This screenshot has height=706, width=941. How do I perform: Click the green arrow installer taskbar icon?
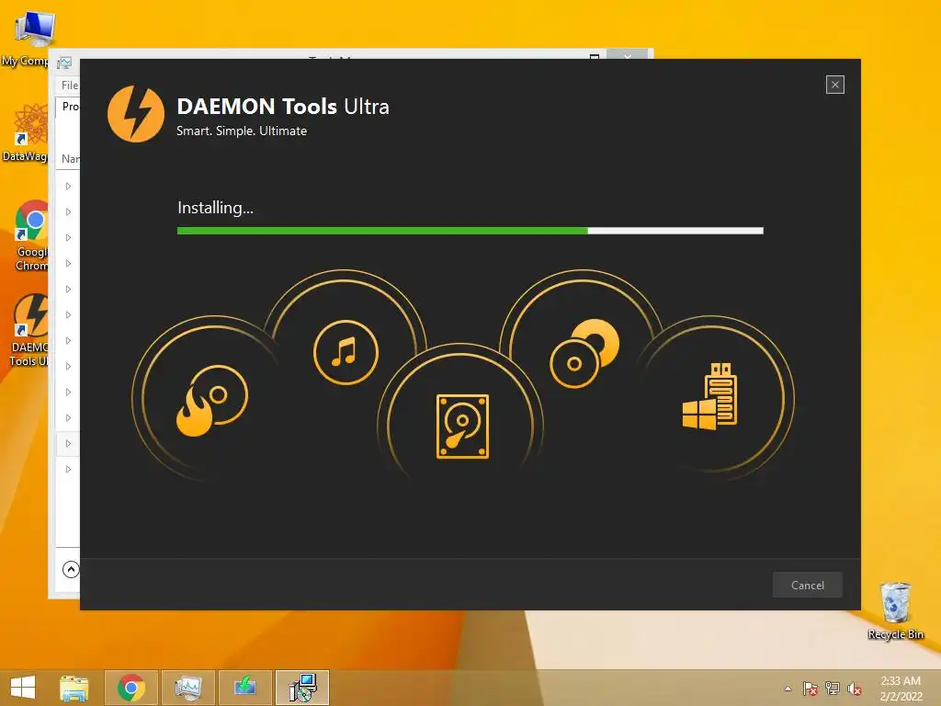click(244, 688)
